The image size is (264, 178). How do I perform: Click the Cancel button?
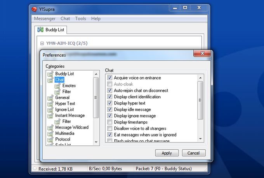coord(194,153)
